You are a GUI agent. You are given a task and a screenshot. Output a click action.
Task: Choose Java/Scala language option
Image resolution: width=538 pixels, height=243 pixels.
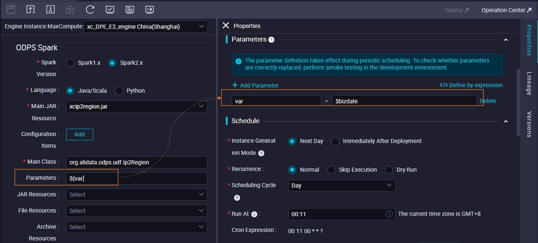pyautogui.click(x=70, y=91)
